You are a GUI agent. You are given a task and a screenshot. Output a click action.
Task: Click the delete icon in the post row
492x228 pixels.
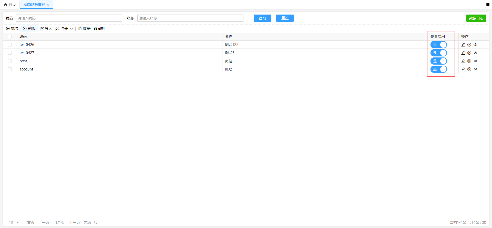[469, 61]
